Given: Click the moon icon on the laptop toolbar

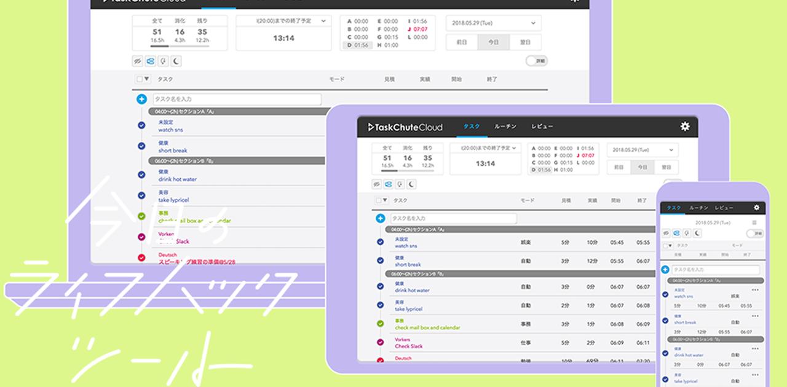Looking at the screenshot, I should 176,61.
